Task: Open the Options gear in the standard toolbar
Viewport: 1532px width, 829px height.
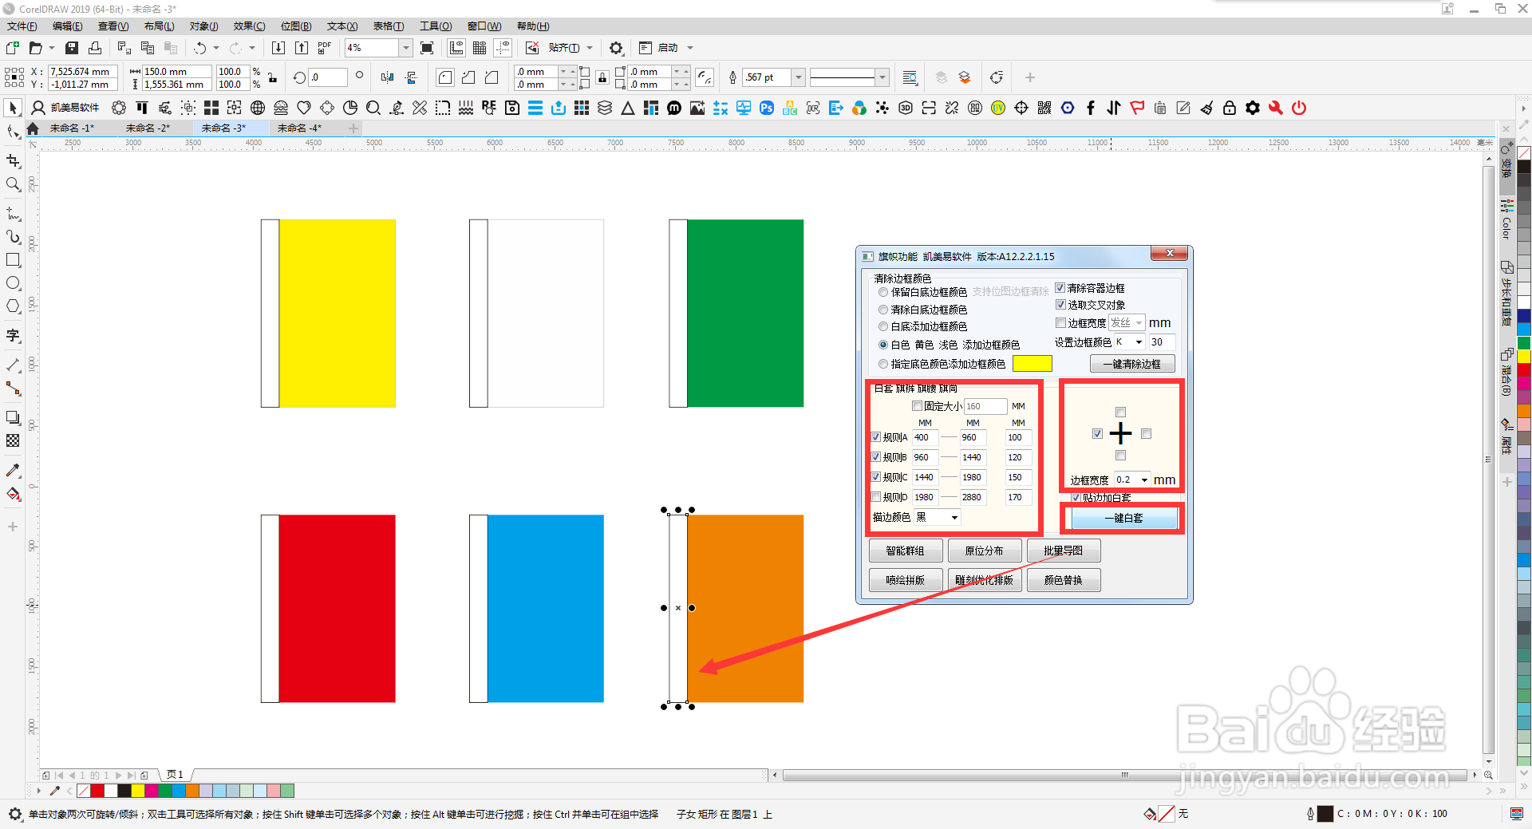Action: tap(616, 48)
